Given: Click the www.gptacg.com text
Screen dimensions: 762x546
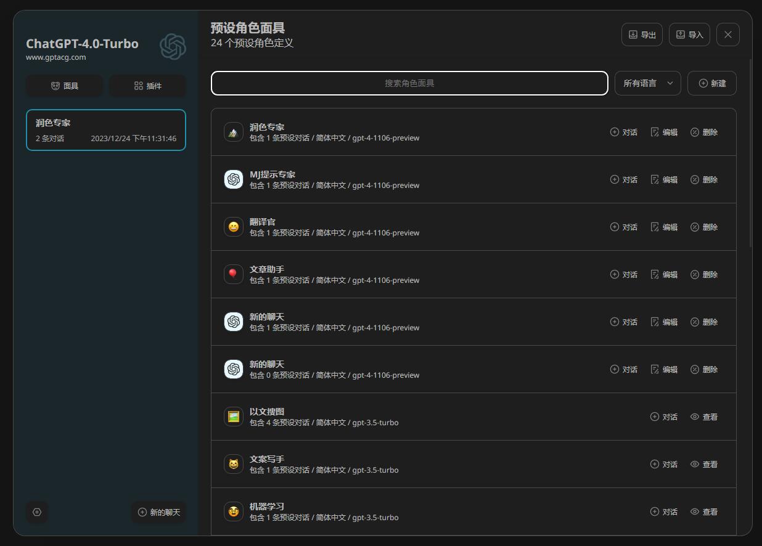Looking at the screenshot, I should [x=55, y=57].
